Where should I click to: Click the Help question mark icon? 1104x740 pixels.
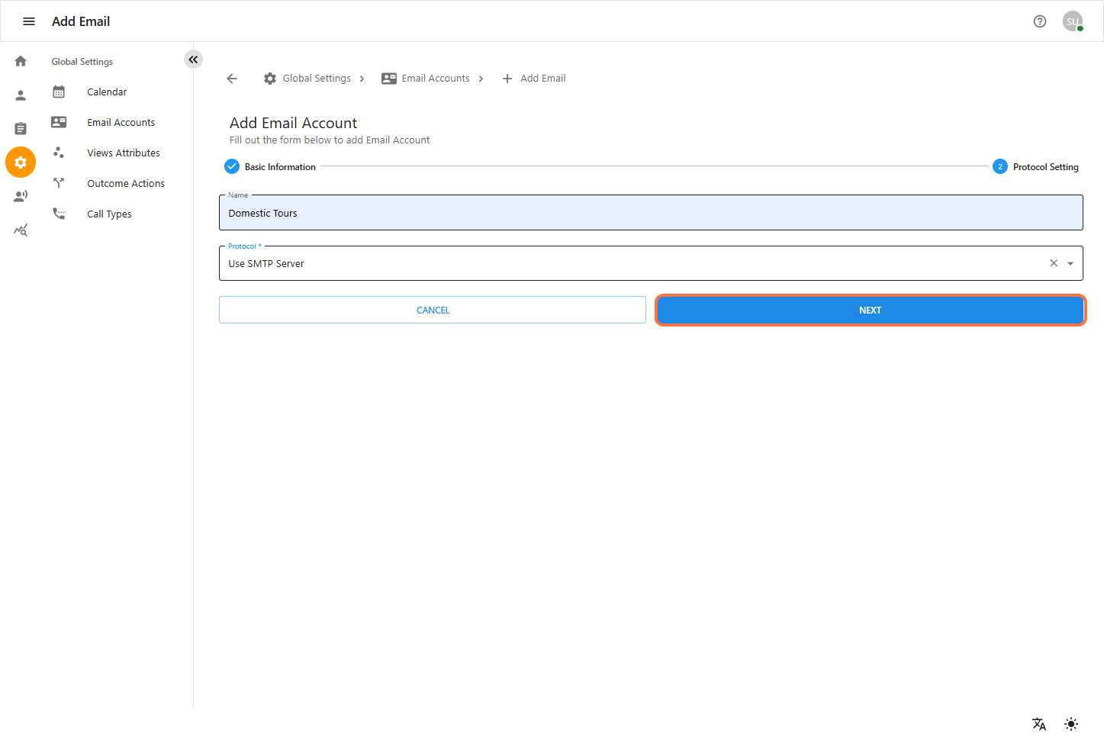(1039, 21)
